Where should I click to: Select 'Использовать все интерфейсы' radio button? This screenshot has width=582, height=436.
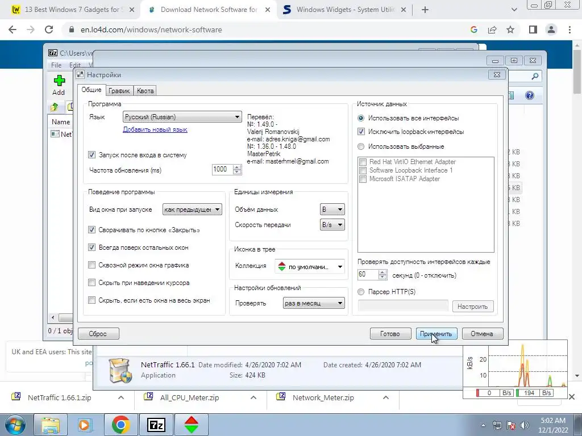pos(361,118)
